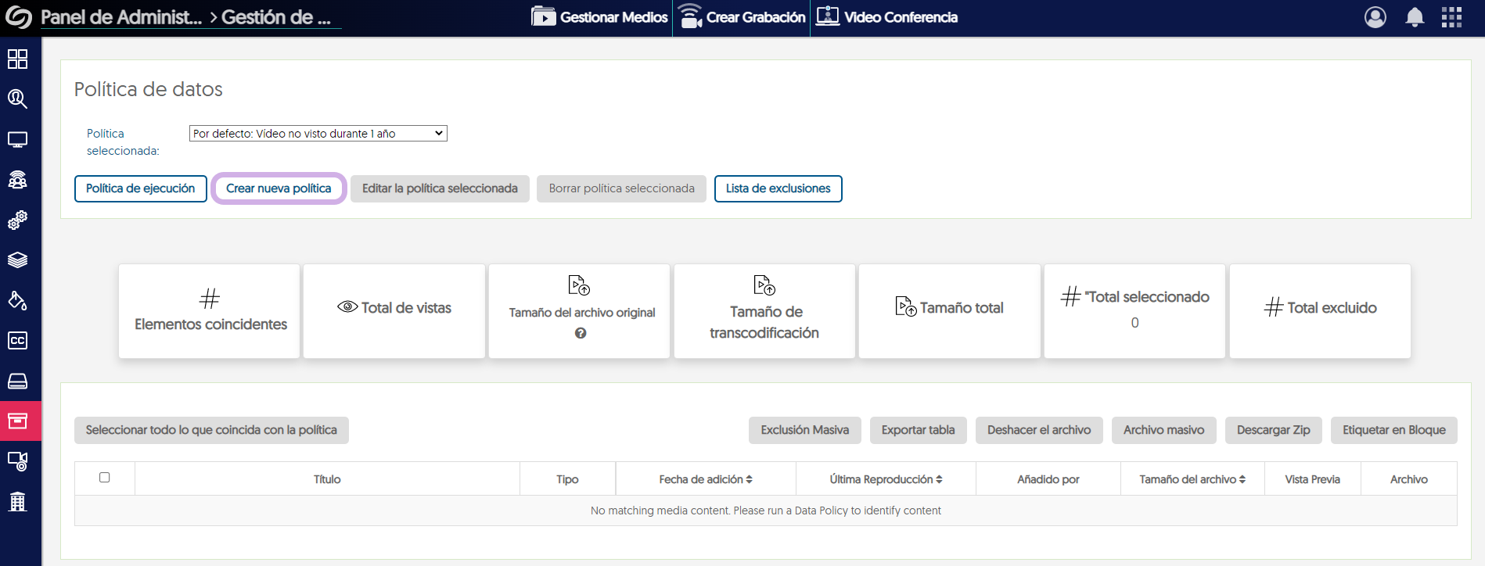Sort by Fecha de adición column

tap(705, 479)
